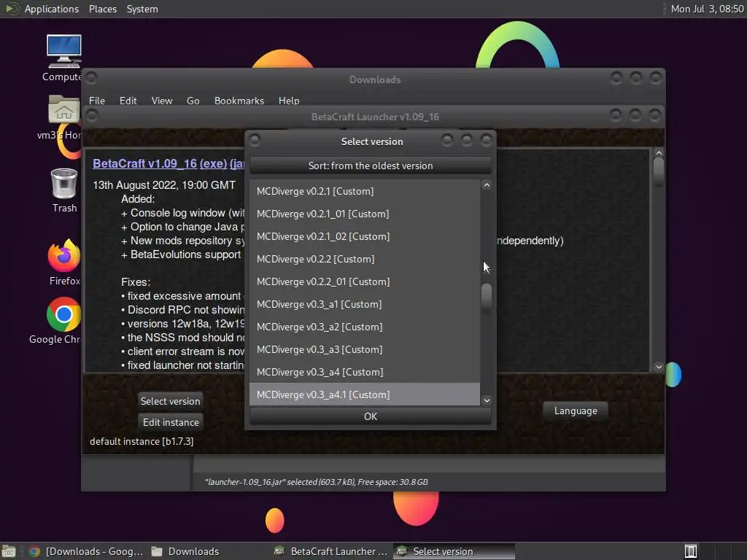Screen dimensions: 747x560
Task: Open the Trash desktop icon
Action: tap(64, 183)
